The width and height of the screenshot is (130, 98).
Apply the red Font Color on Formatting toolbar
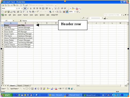click(x=77, y=9)
